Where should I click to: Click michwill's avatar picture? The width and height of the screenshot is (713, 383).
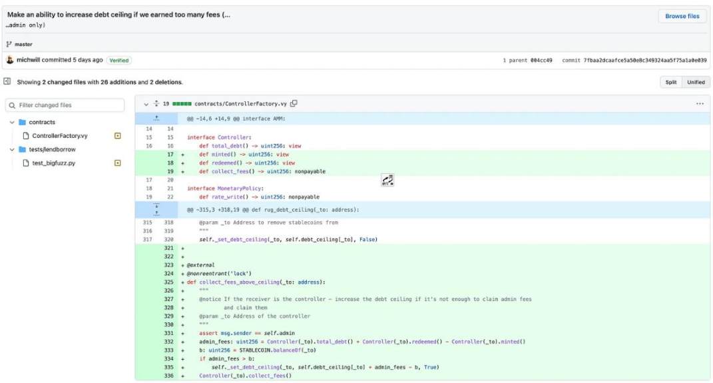tap(9, 59)
